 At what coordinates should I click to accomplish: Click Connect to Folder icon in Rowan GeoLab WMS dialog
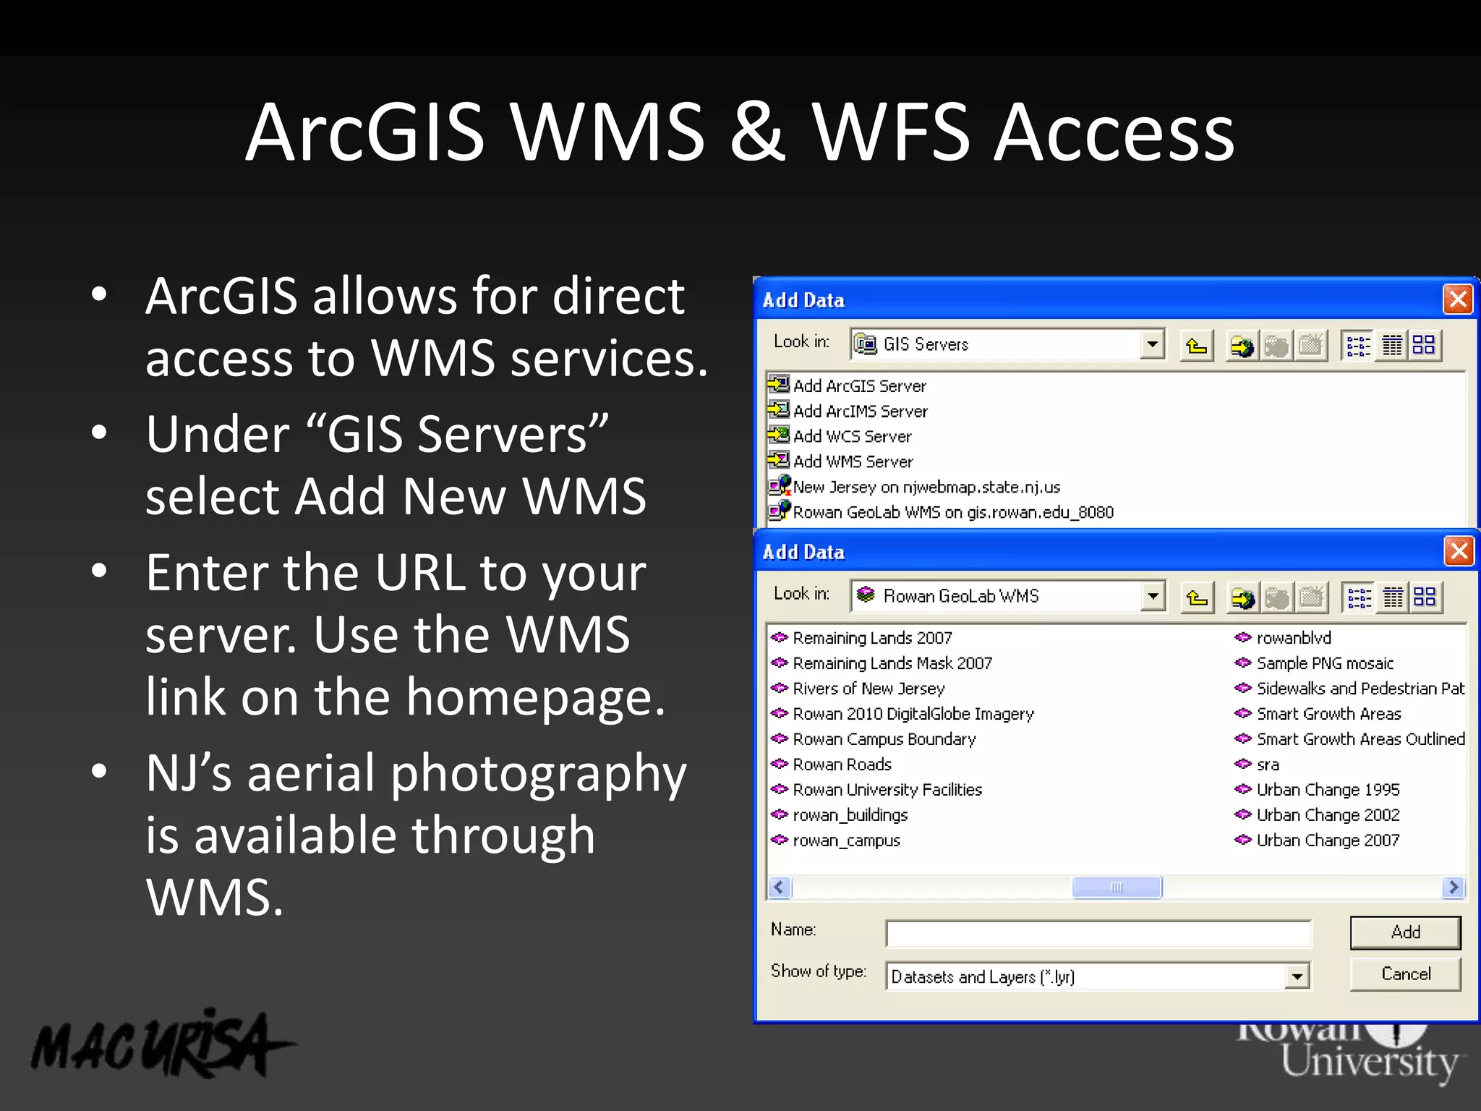[1242, 597]
